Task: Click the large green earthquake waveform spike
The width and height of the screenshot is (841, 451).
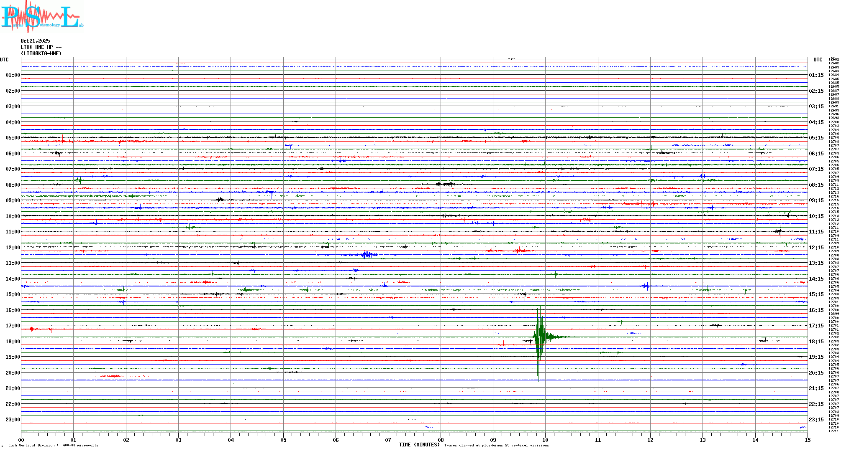Action: coord(540,336)
